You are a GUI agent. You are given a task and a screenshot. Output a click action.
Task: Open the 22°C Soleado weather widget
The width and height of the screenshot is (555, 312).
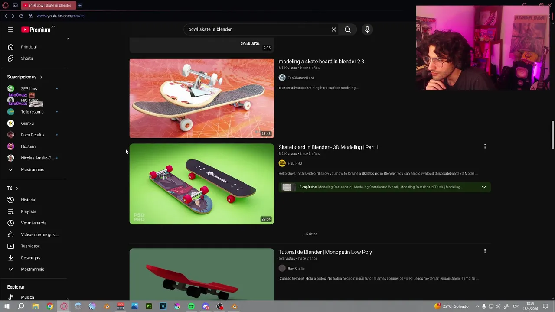[451, 306]
